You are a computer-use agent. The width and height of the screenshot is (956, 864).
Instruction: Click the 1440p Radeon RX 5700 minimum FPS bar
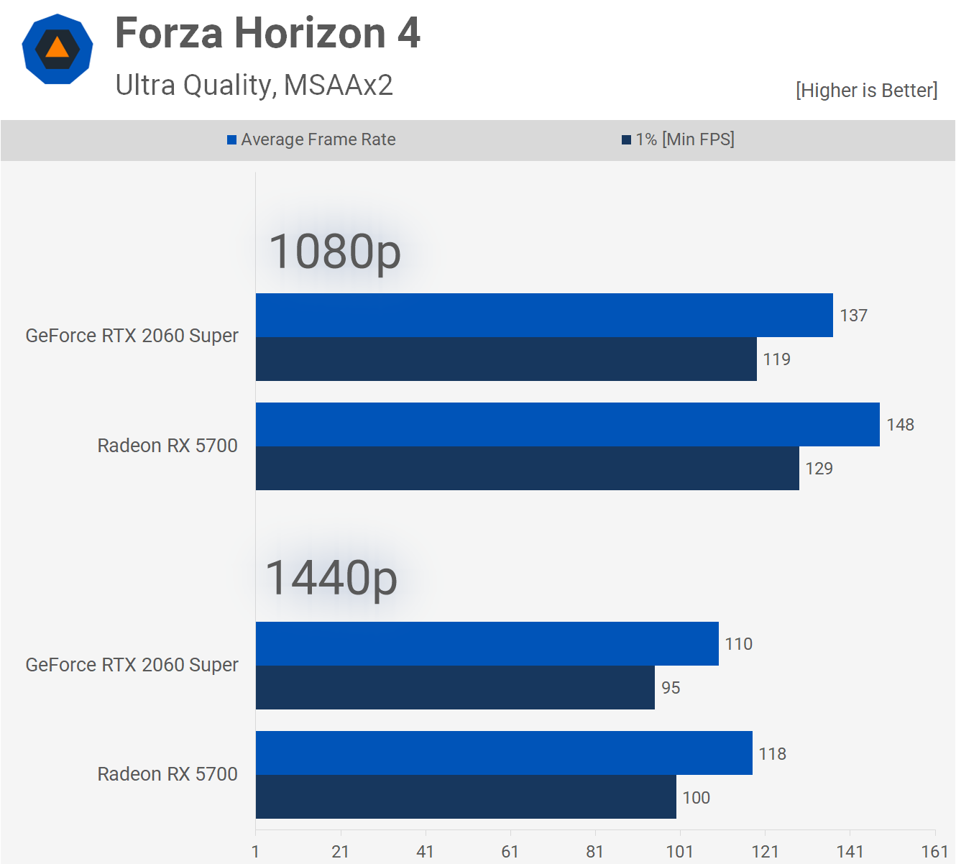[x=466, y=797]
